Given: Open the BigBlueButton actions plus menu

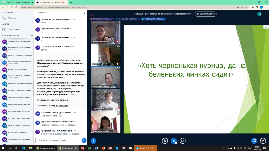Looking at the screenshot, I should coord(93,141).
